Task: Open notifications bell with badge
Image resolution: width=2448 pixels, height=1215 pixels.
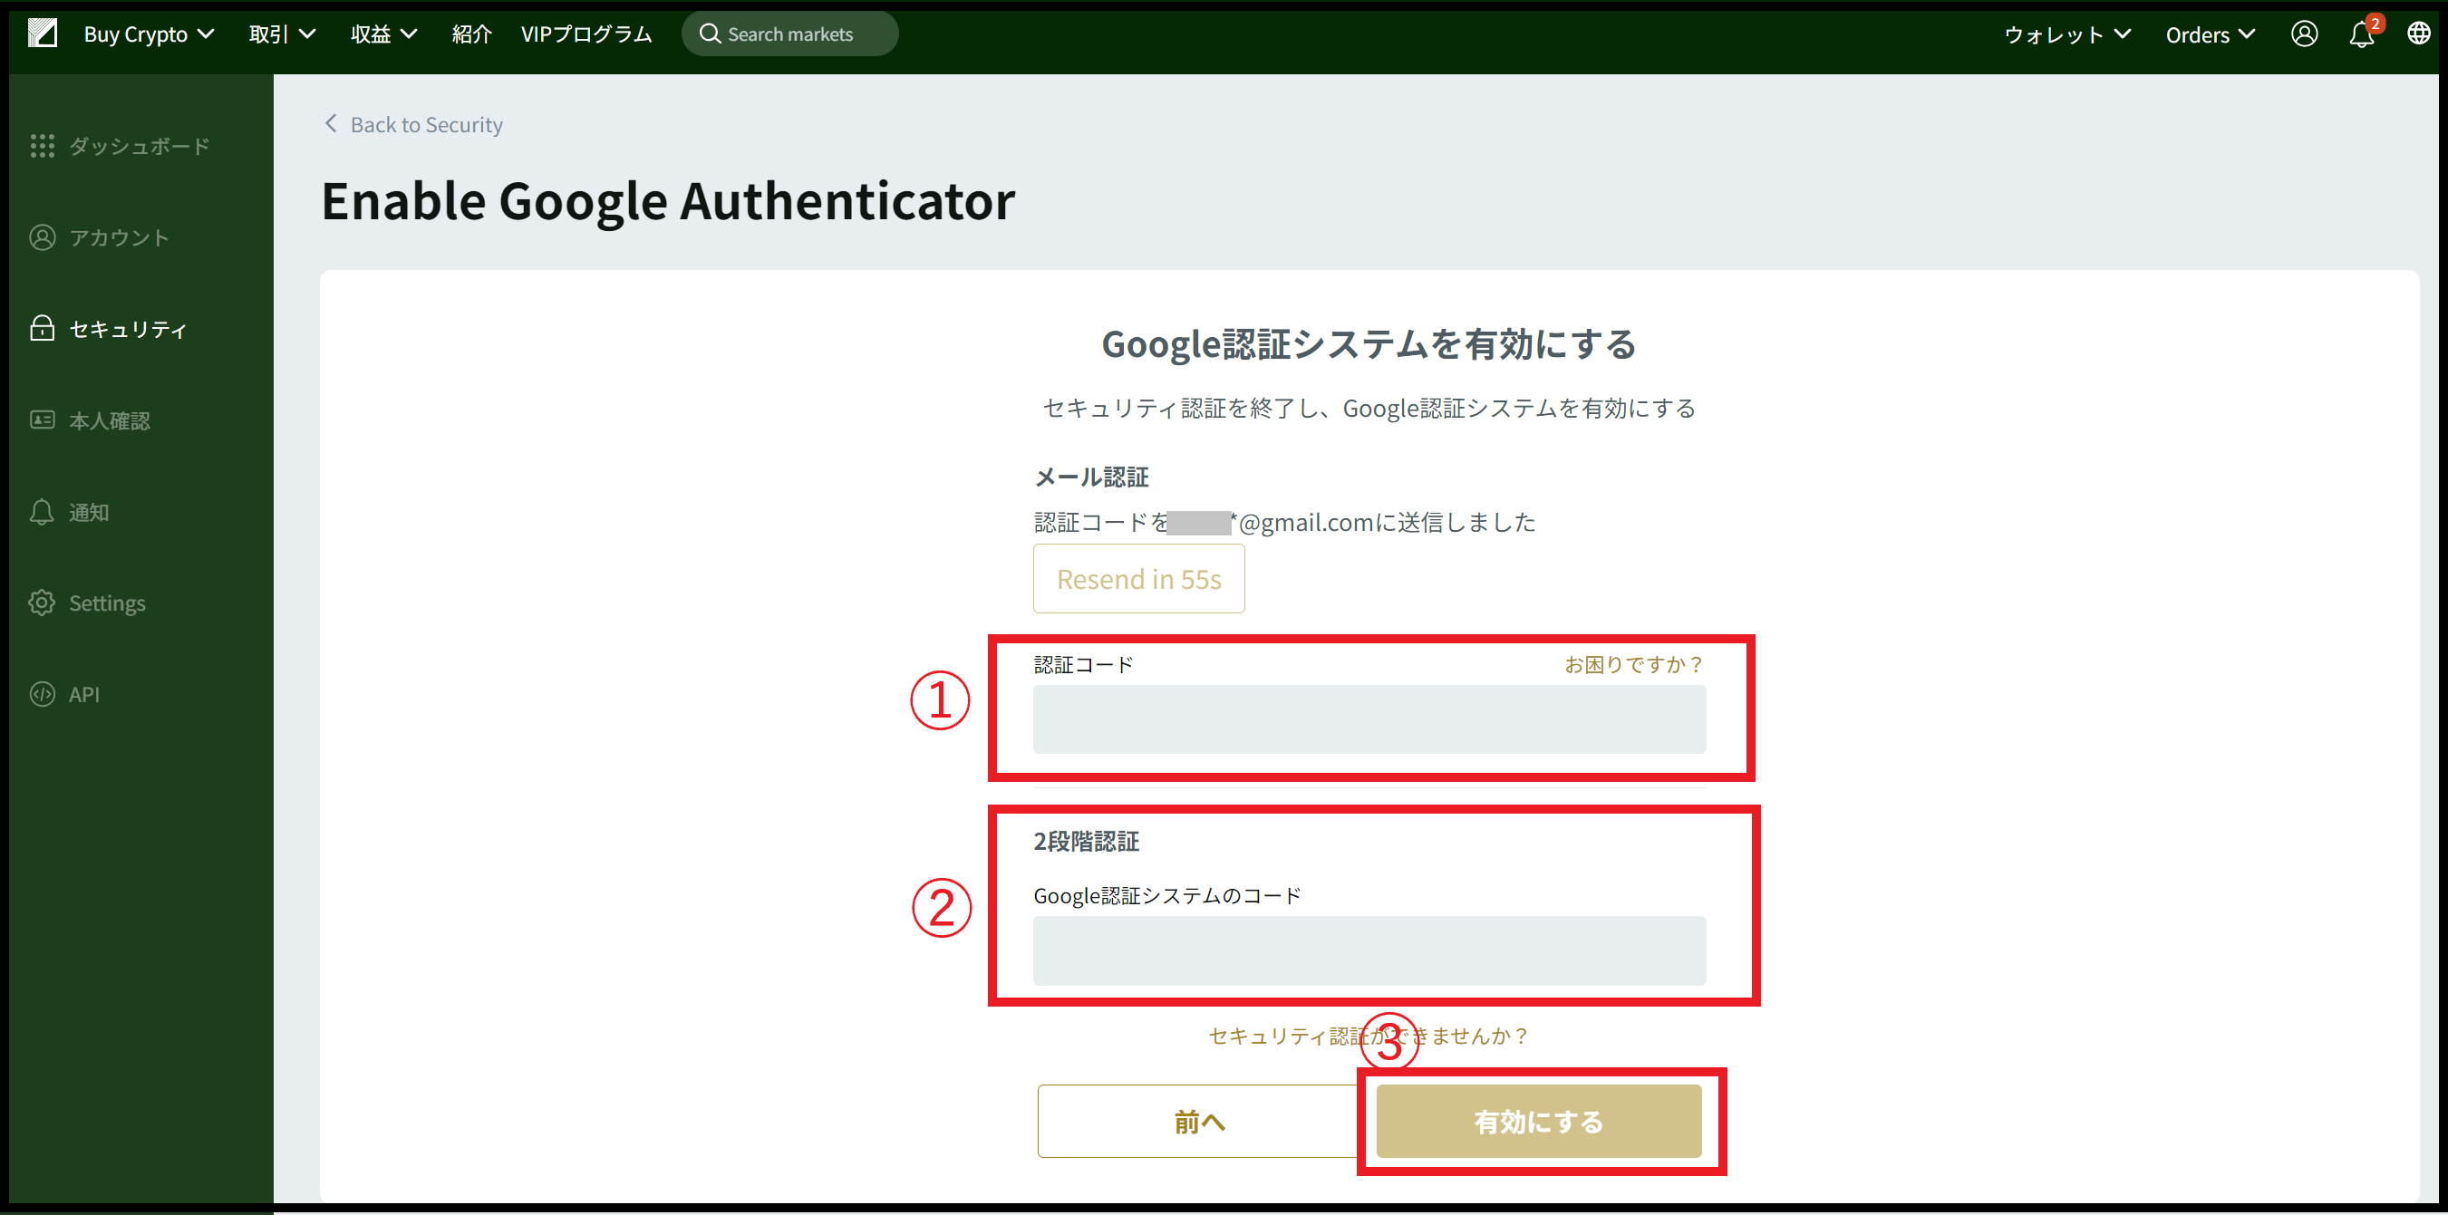Action: 2364,33
